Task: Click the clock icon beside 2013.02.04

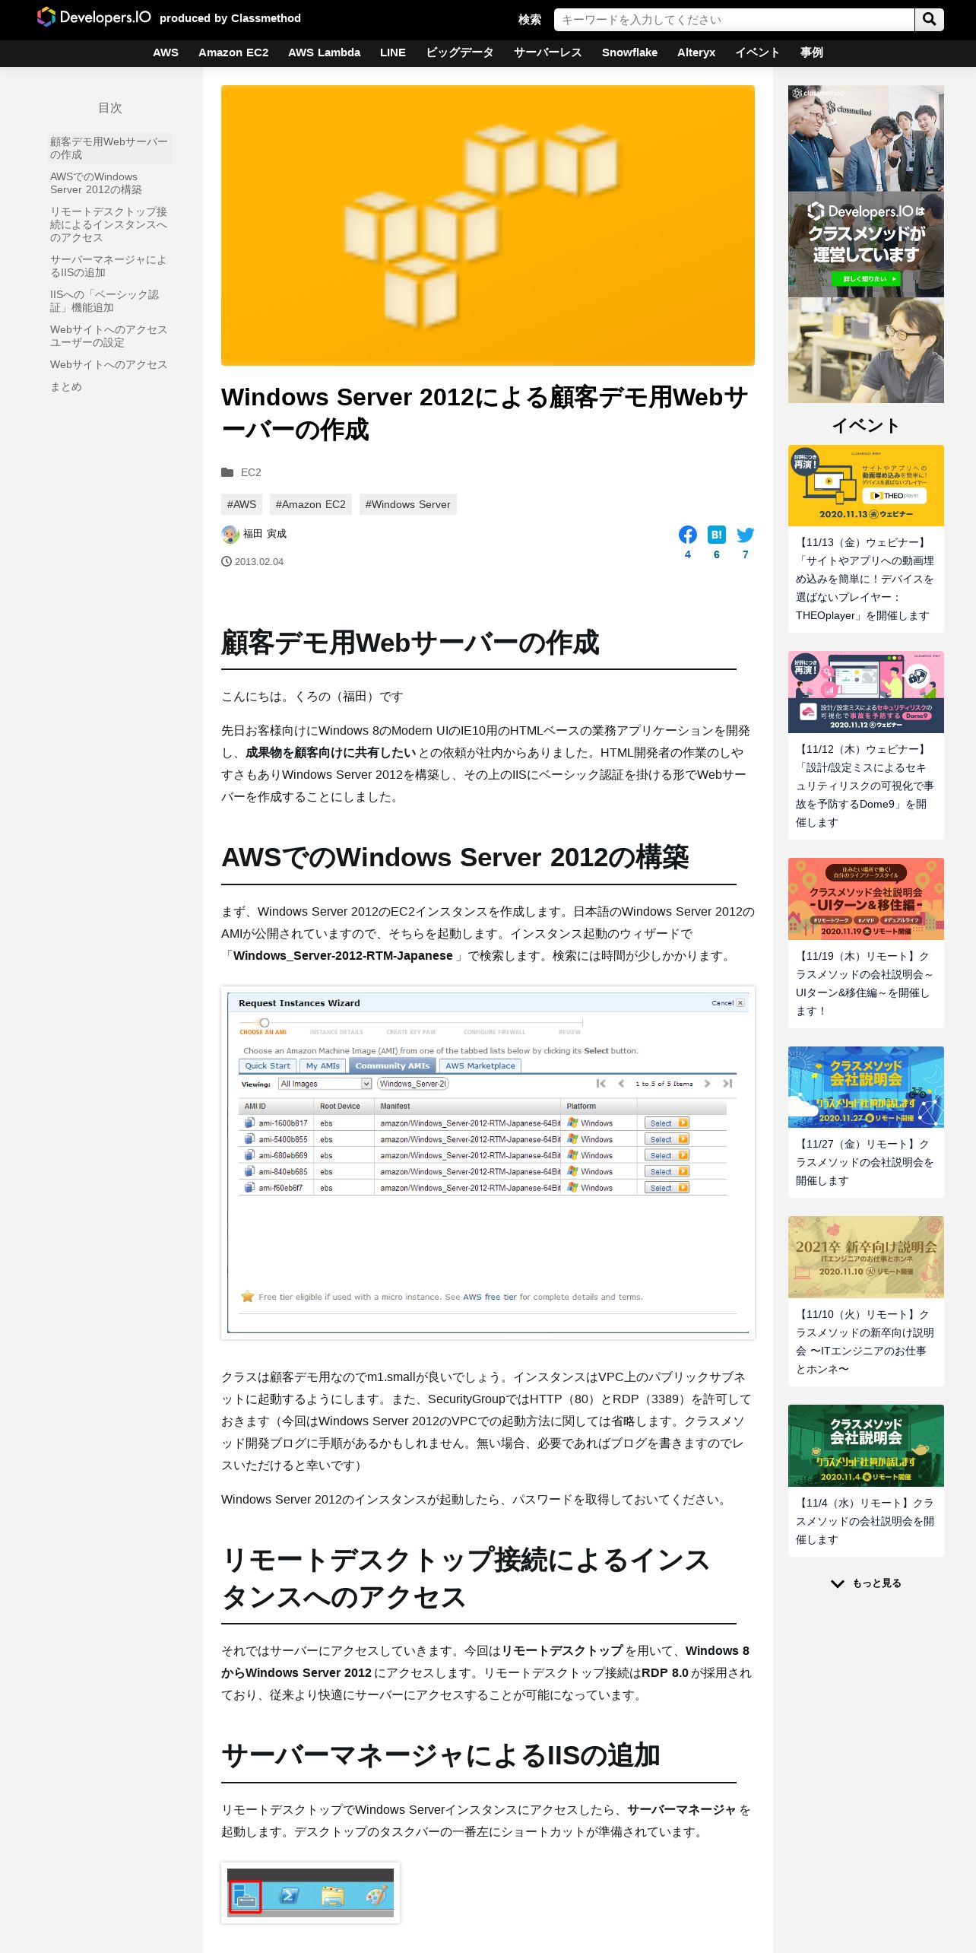Action: [x=227, y=561]
